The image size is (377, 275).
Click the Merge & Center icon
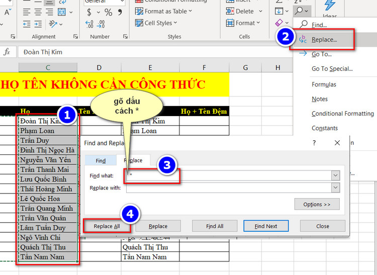tap(61, 12)
